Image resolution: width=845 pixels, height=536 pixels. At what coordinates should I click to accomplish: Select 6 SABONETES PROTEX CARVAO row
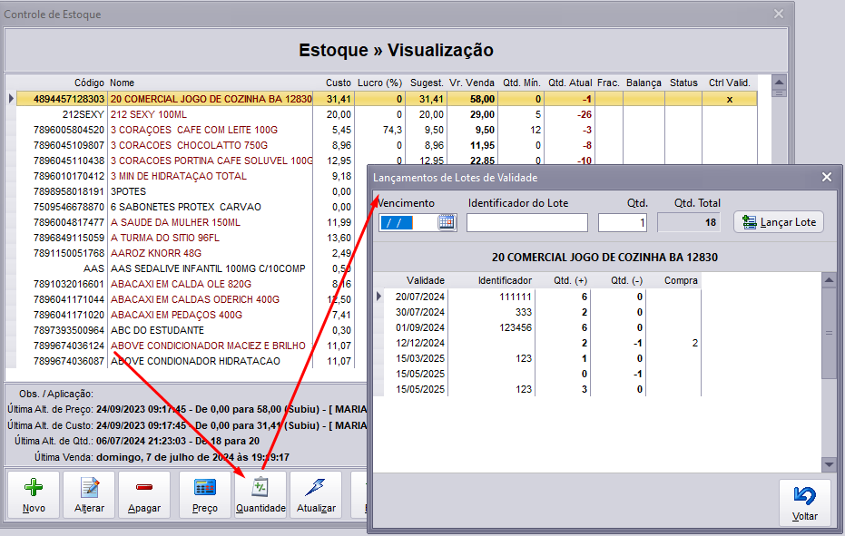click(192, 207)
